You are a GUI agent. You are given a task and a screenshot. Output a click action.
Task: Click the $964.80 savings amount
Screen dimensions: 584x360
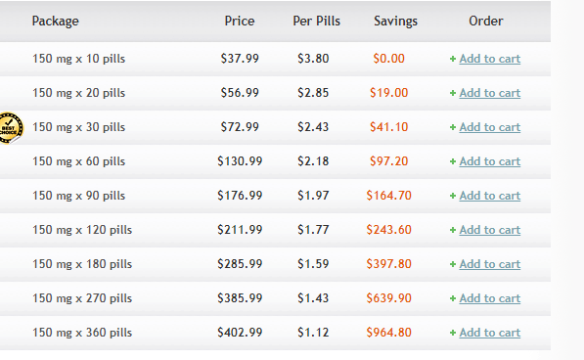click(x=388, y=333)
